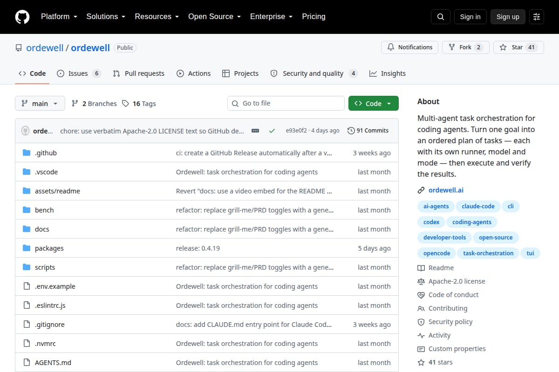Click the Activity pulse icon
559x372 pixels.
pos(421,335)
